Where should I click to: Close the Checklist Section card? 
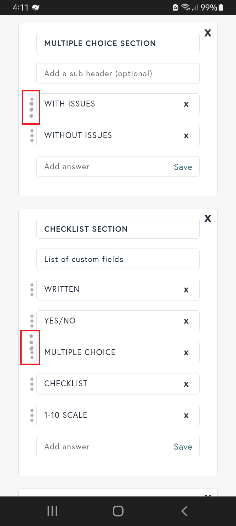click(x=208, y=219)
